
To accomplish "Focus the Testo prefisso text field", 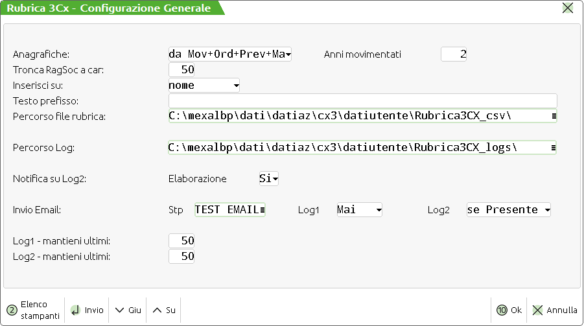I will (362, 101).
